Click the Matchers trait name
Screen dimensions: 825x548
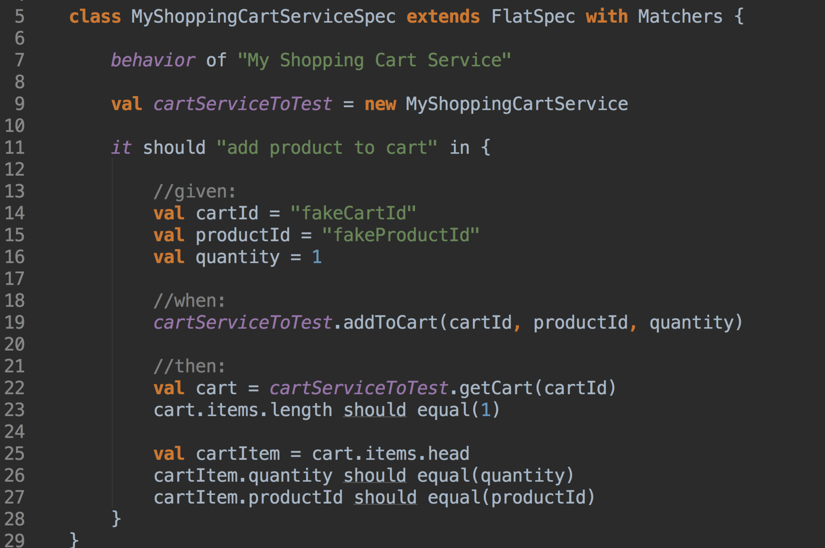680,17
